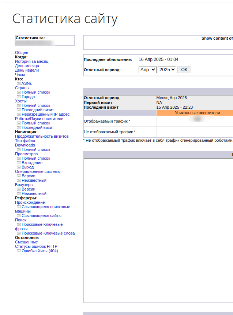Open the Ошибка Хиты (404) link text
233x315 pixels.
[40, 251]
